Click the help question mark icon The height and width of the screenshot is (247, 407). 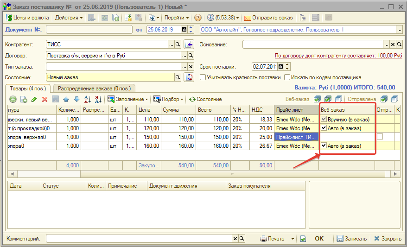[x=198, y=18]
